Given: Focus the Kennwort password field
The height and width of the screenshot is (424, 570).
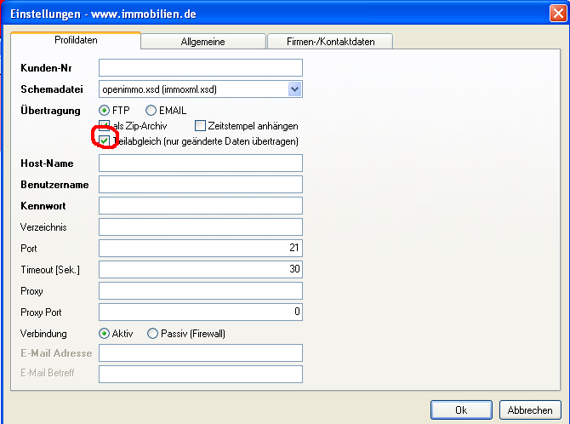Looking at the screenshot, I should pyautogui.click(x=201, y=205).
